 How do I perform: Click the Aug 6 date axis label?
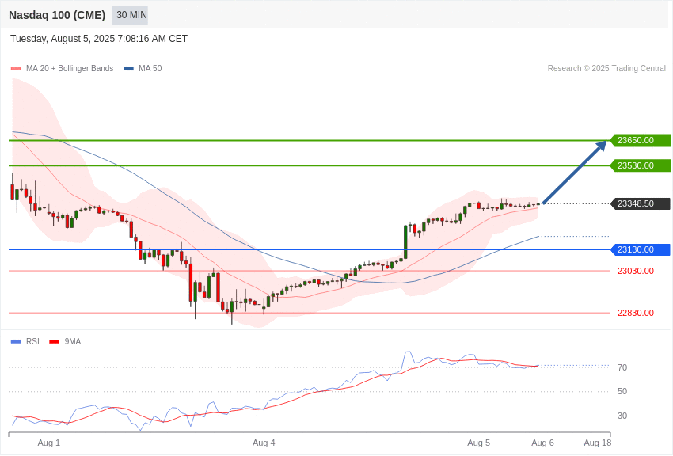542,443
